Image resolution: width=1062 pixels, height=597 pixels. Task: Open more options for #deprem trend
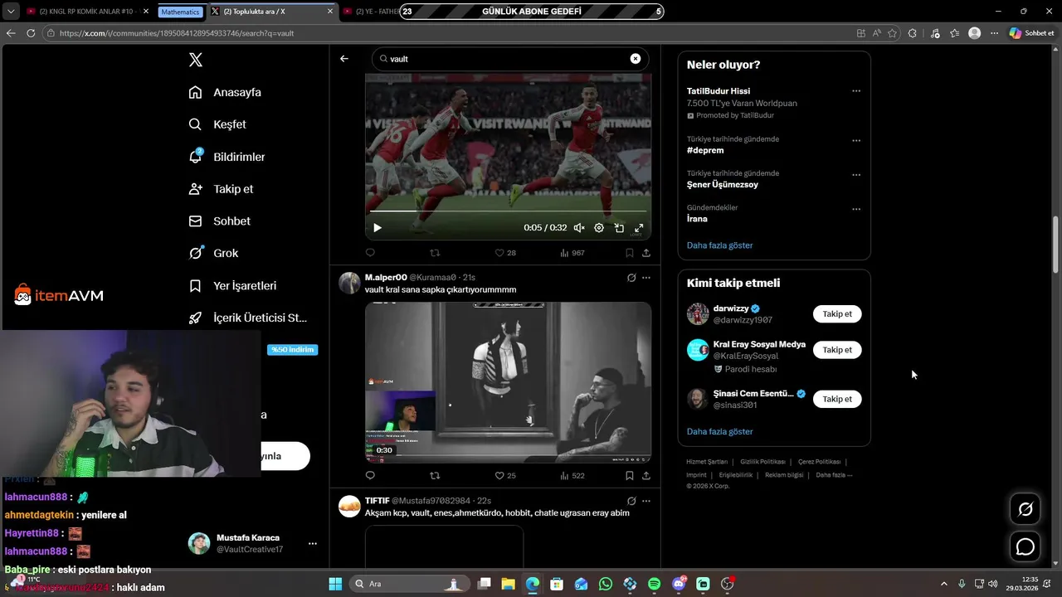[x=856, y=141]
